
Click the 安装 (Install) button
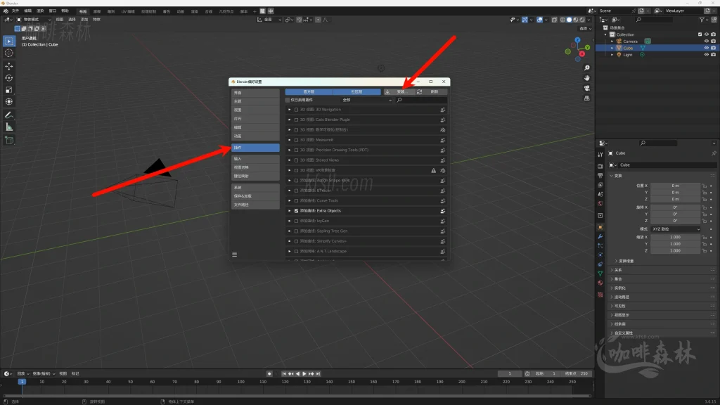398,91
